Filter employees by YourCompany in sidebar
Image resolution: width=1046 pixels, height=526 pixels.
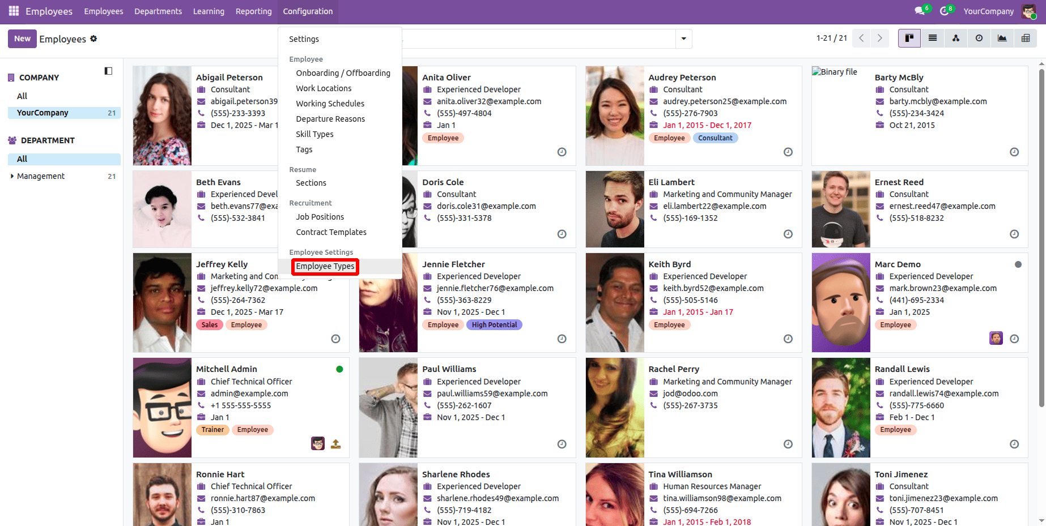pyautogui.click(x=42, y=113)
